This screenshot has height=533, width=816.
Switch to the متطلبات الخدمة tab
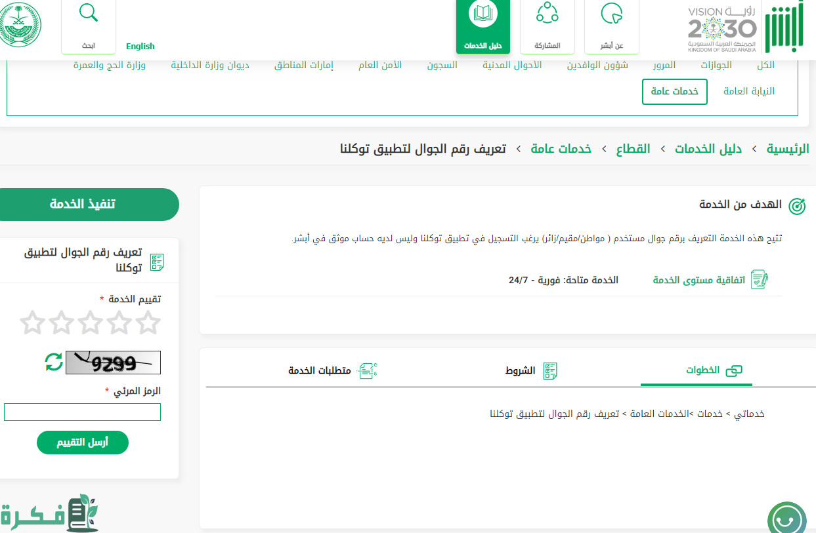332,371
